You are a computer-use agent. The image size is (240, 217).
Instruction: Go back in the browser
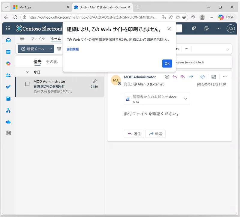coord(6,17)
